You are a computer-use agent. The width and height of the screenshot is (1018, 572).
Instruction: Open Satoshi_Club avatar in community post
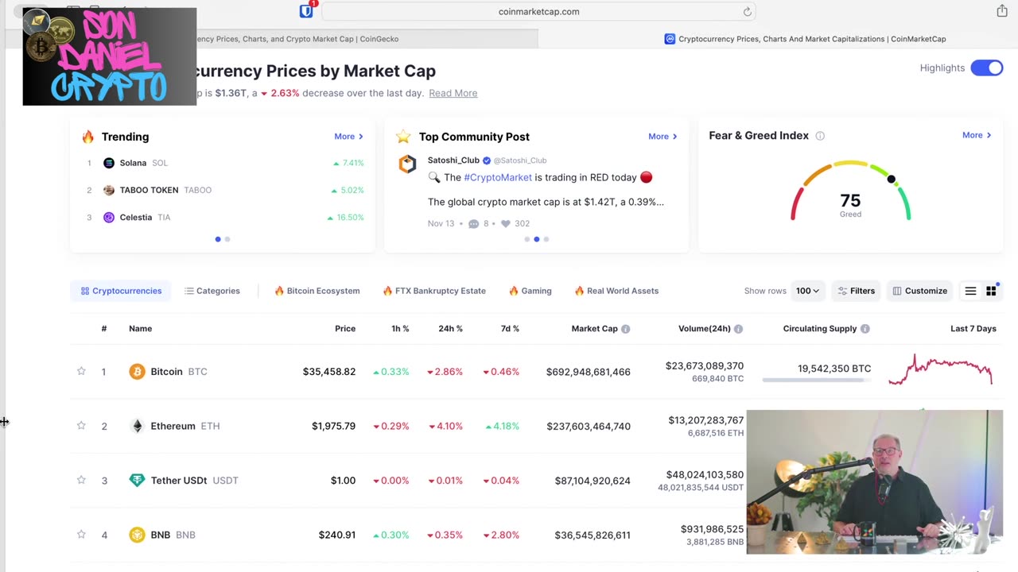[x=407, y=164]
